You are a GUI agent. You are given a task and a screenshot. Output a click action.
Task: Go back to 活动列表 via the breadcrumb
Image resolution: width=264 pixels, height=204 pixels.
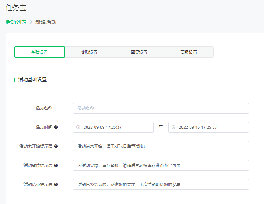click(x=16, y=22)
